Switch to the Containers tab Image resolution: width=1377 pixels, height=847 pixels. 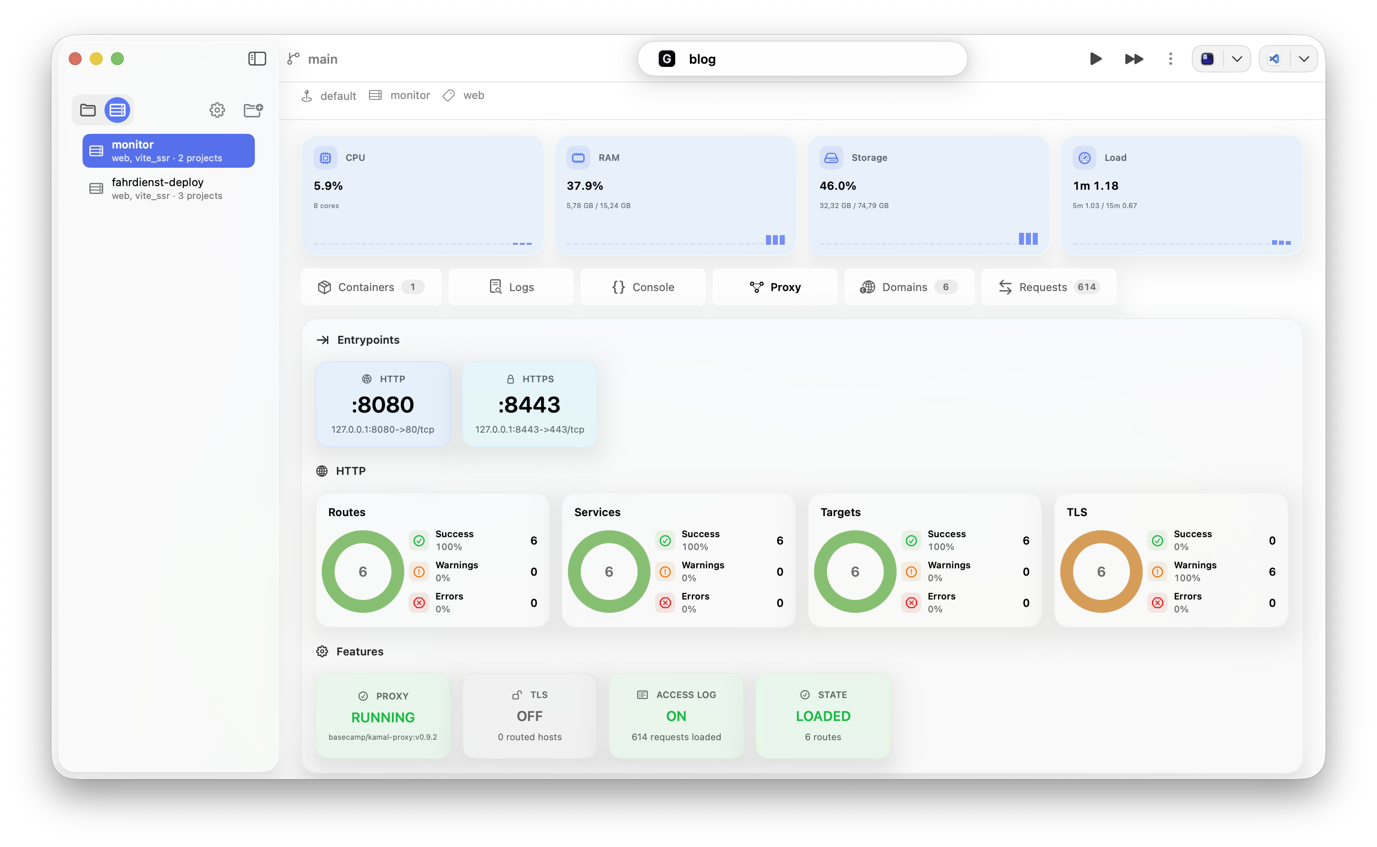tap(371, 287)
